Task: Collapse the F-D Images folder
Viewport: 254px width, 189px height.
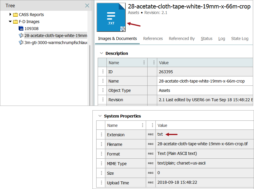Action: pos(10,22)
